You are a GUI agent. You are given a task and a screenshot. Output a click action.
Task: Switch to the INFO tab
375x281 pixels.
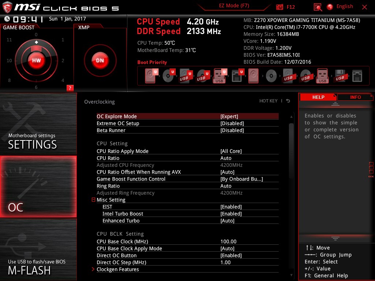point(355,97)
